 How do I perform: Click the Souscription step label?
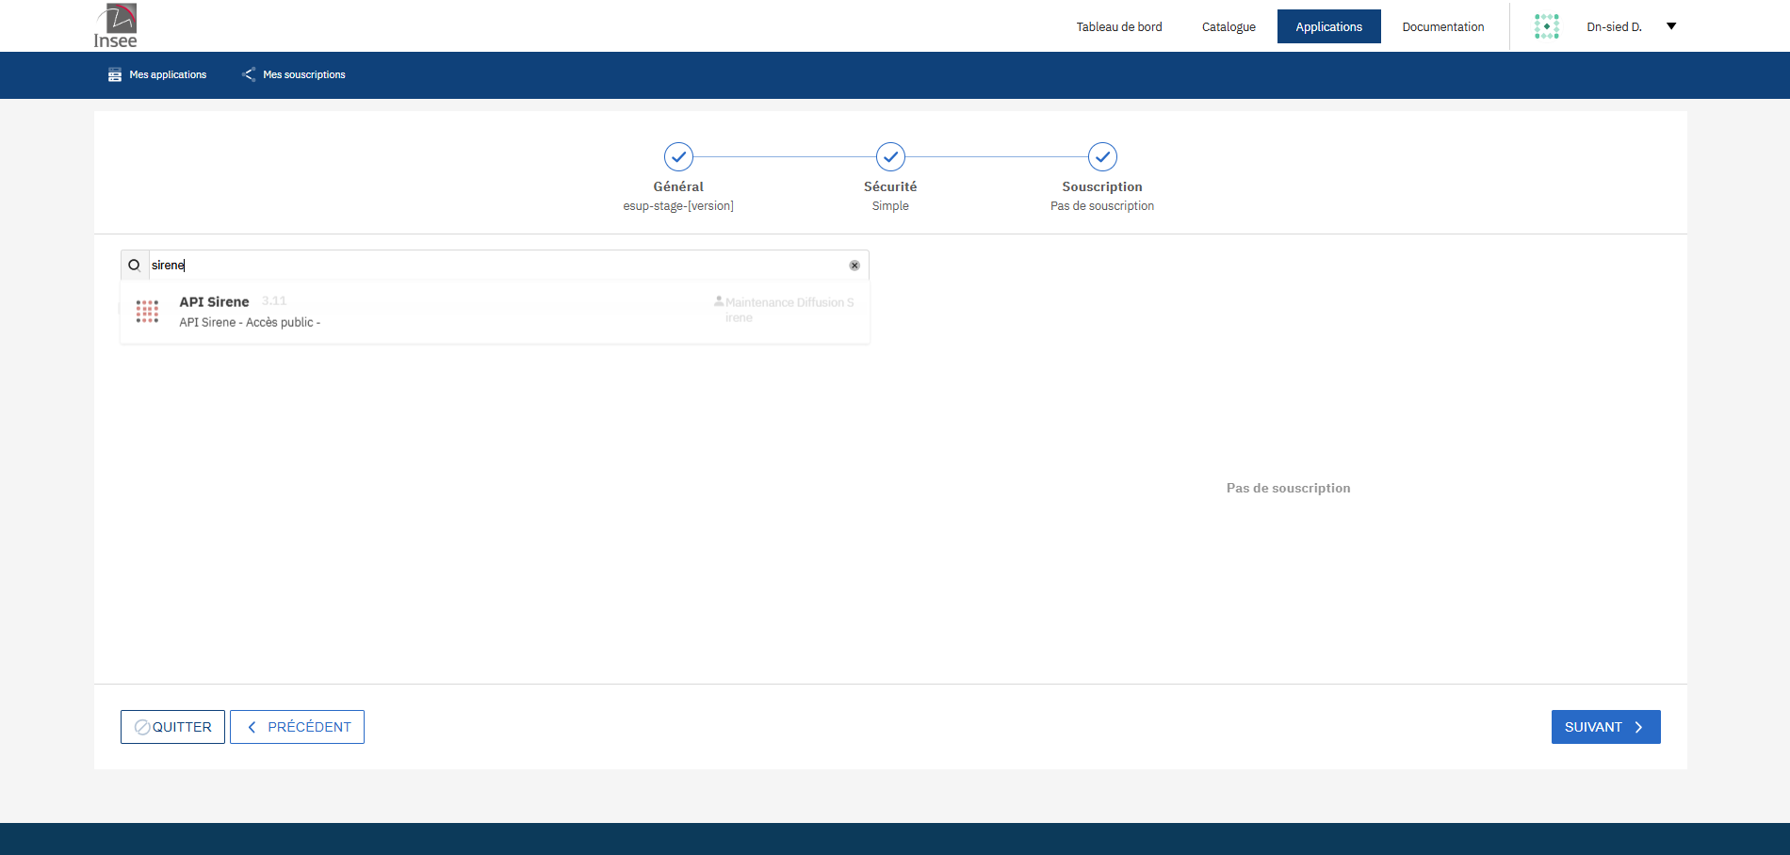[1102, 186]
